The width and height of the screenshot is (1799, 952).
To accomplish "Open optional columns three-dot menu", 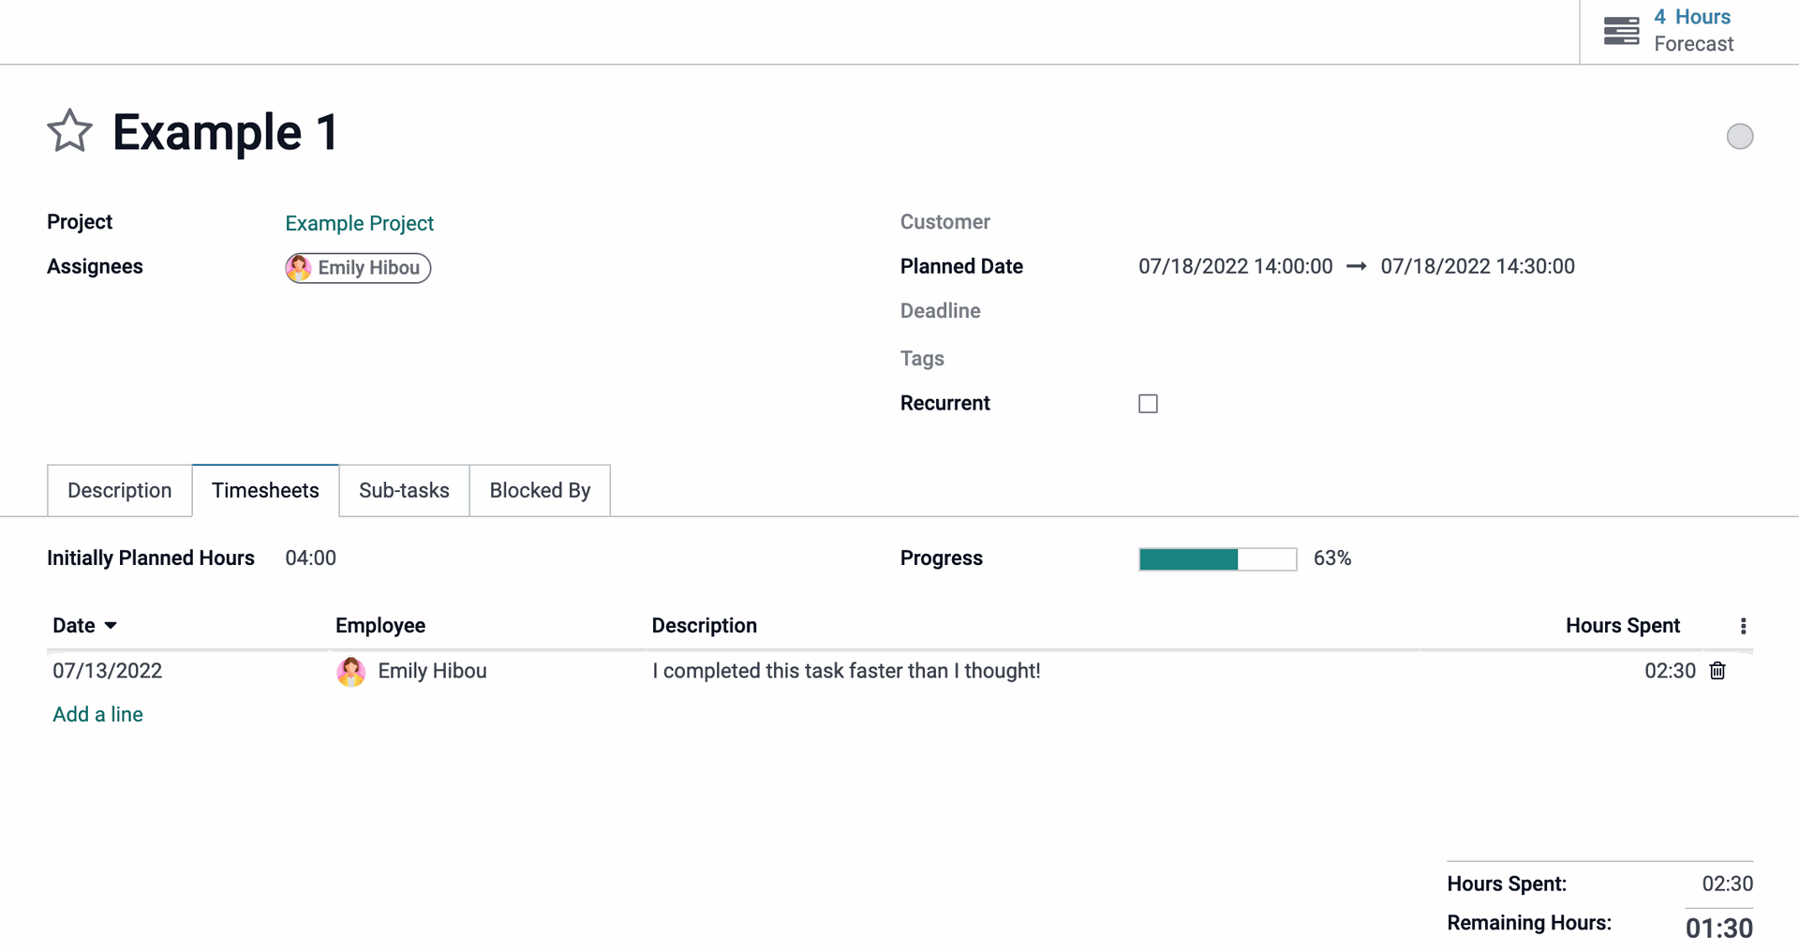I will point(1743,626).
